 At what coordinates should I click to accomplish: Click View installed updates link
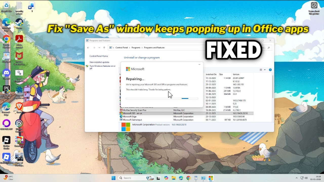[x=99, y=62]
